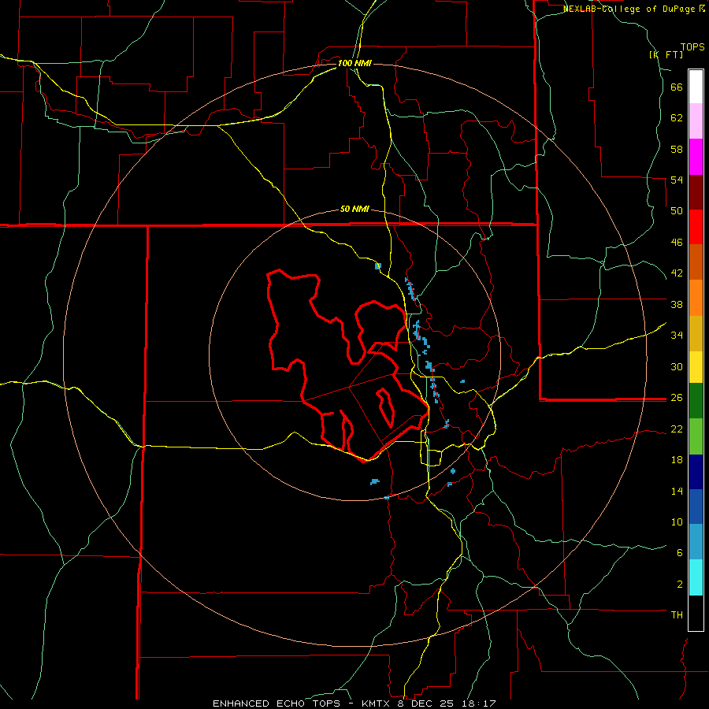Click the light green legend swatch
The height and width of the screenshot is (709, 709).
696,436
